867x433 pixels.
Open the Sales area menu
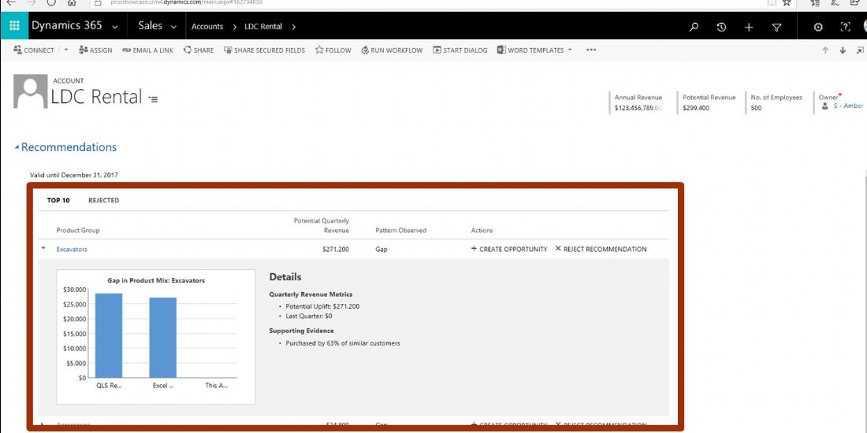coord(151,25)
